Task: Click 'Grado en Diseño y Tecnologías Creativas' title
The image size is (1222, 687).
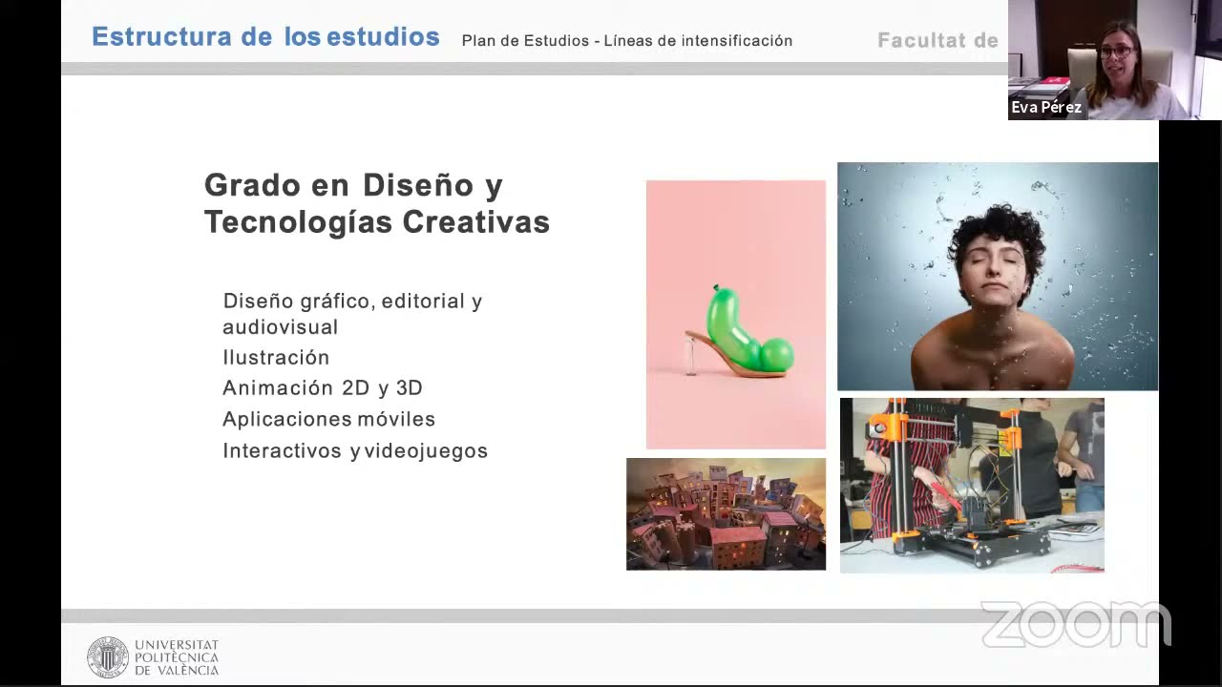Action: click(377, 203)
